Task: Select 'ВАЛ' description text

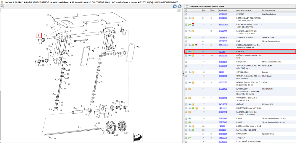Action: tap(238, 41)
